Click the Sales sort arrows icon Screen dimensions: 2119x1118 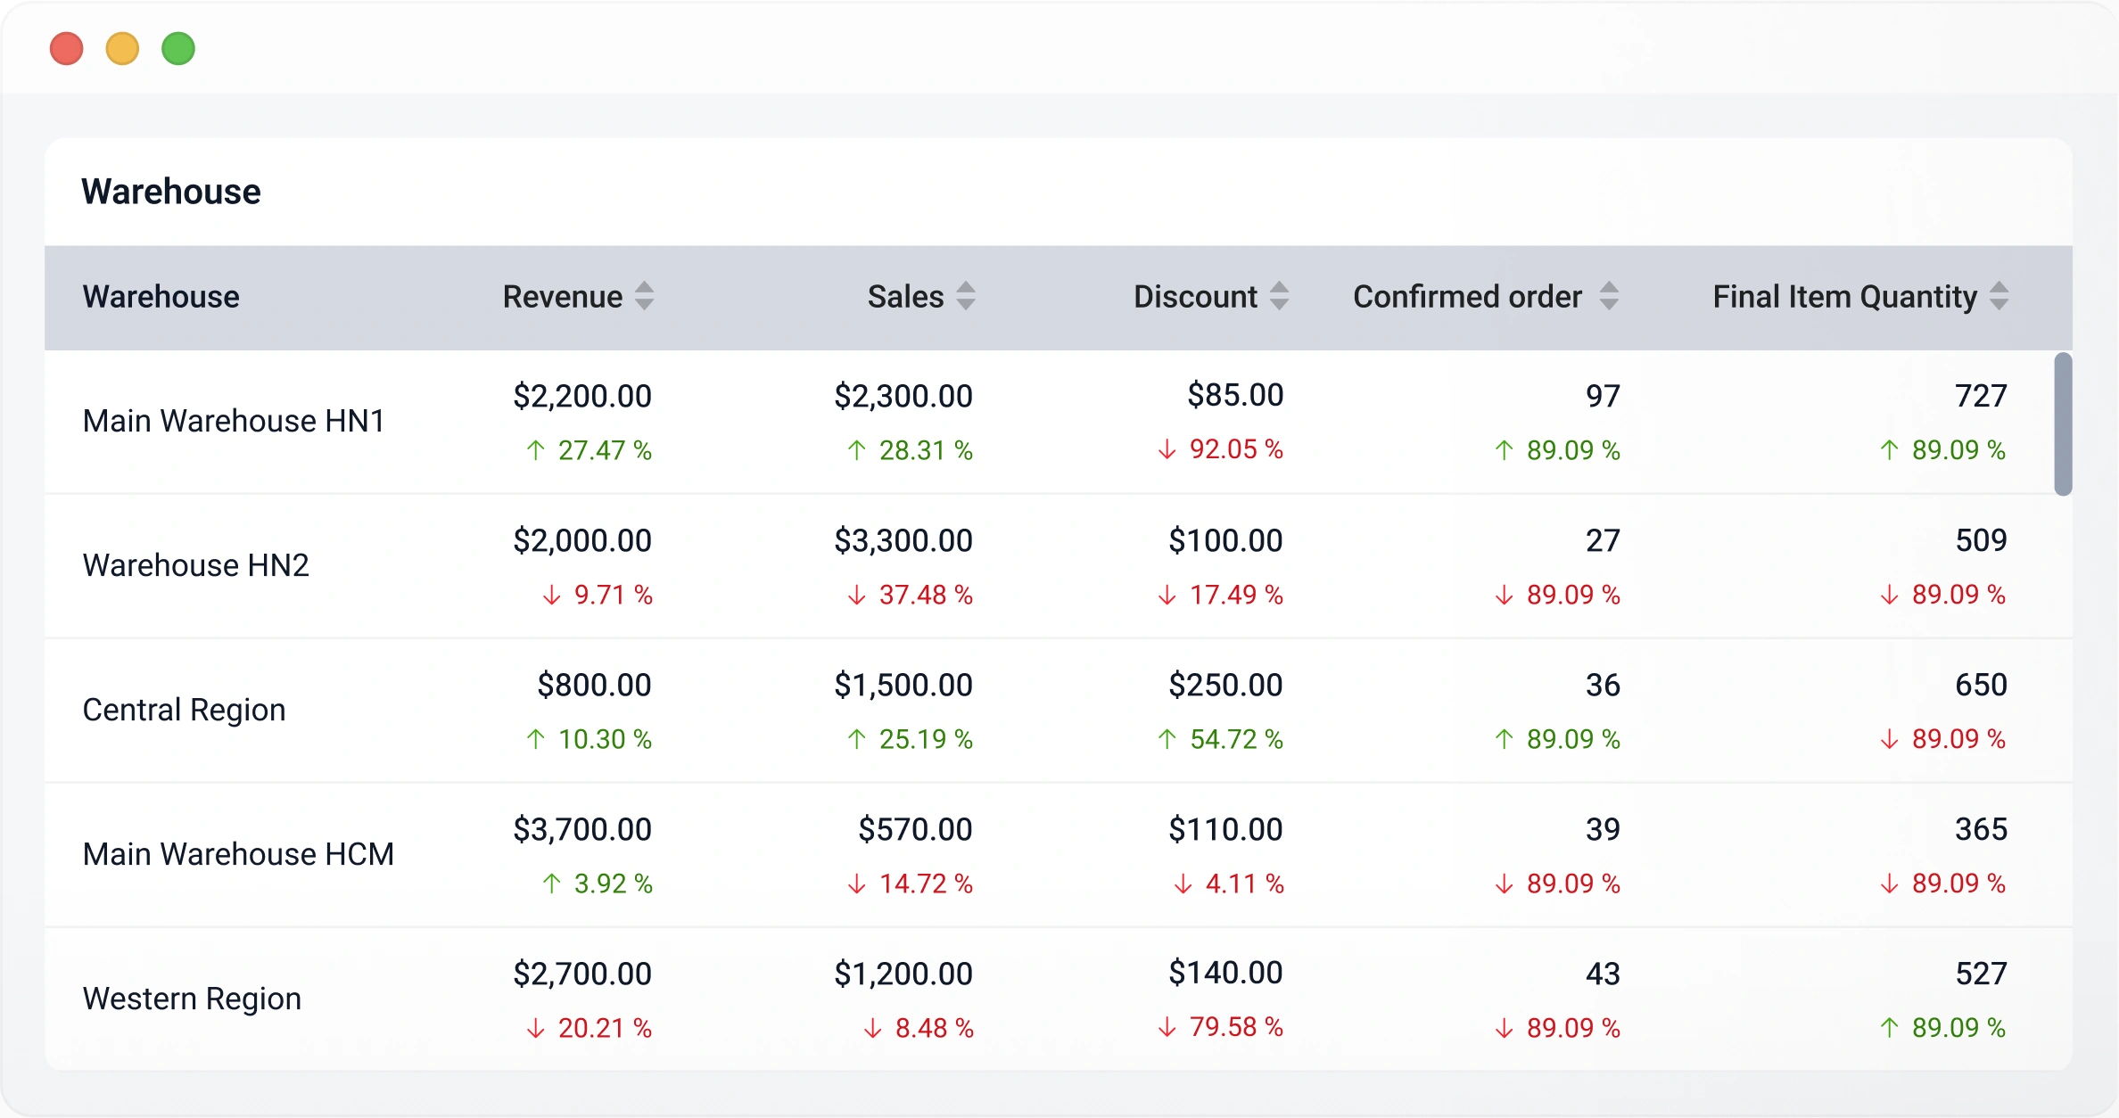point(965,296)
